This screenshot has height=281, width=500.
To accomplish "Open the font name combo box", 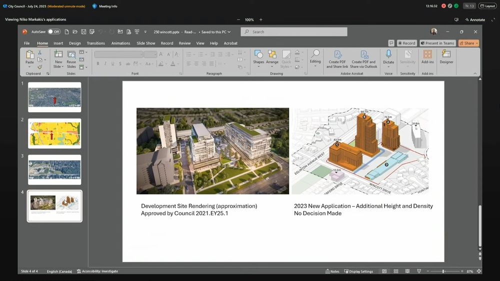I will click(118, 54).
